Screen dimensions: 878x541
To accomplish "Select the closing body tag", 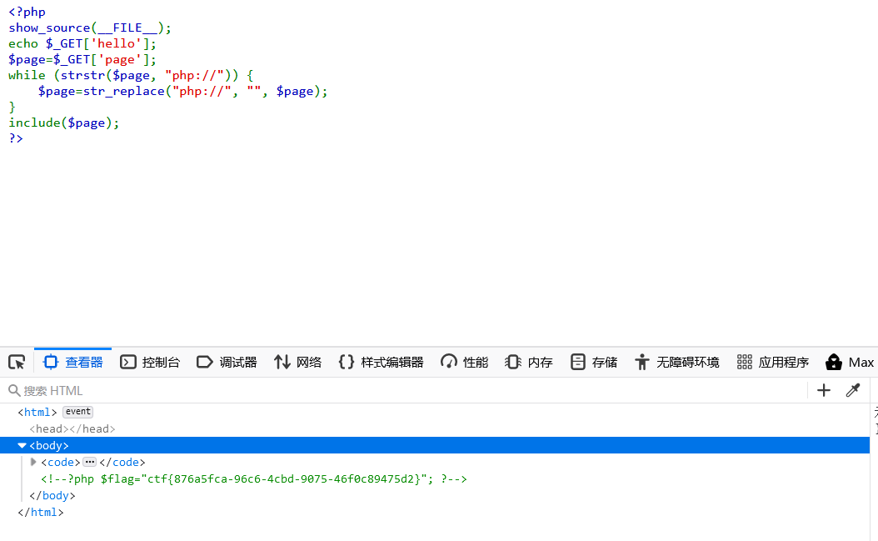I will pos(52,496).
